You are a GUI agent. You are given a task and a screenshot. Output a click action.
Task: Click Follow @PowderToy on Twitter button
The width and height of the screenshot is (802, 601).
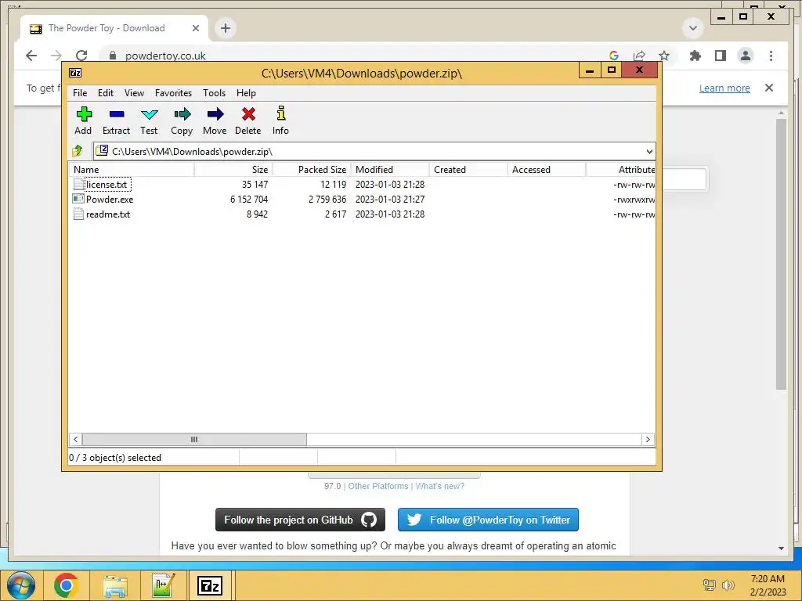[x=488, y=520]
